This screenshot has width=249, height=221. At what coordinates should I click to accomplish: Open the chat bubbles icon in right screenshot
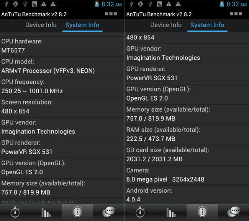tap(234, 212)
